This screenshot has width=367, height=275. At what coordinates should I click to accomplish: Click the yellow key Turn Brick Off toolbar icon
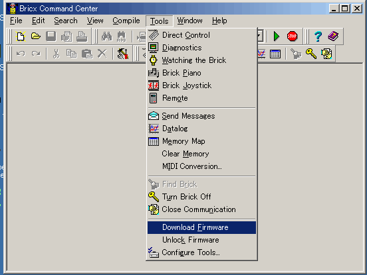tap(311, 54)
